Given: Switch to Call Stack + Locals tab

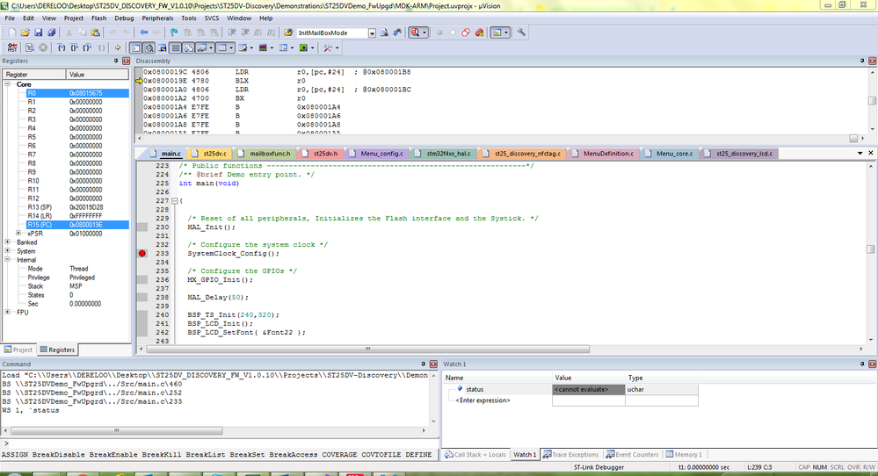Looking at the screenshot, I should 475,455.
